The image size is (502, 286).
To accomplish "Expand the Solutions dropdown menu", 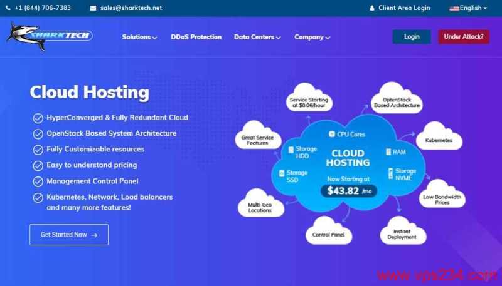I will (139, 37).
